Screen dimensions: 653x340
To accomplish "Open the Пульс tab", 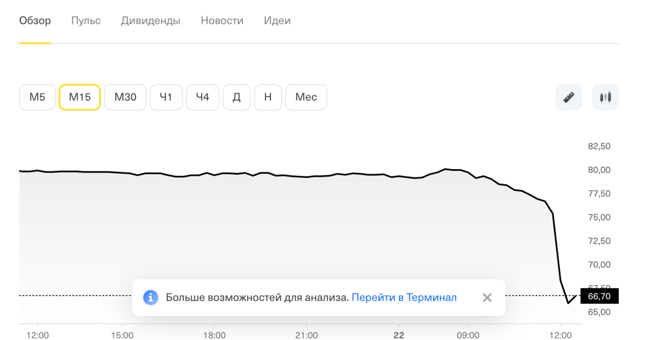I will pos(86,21).
